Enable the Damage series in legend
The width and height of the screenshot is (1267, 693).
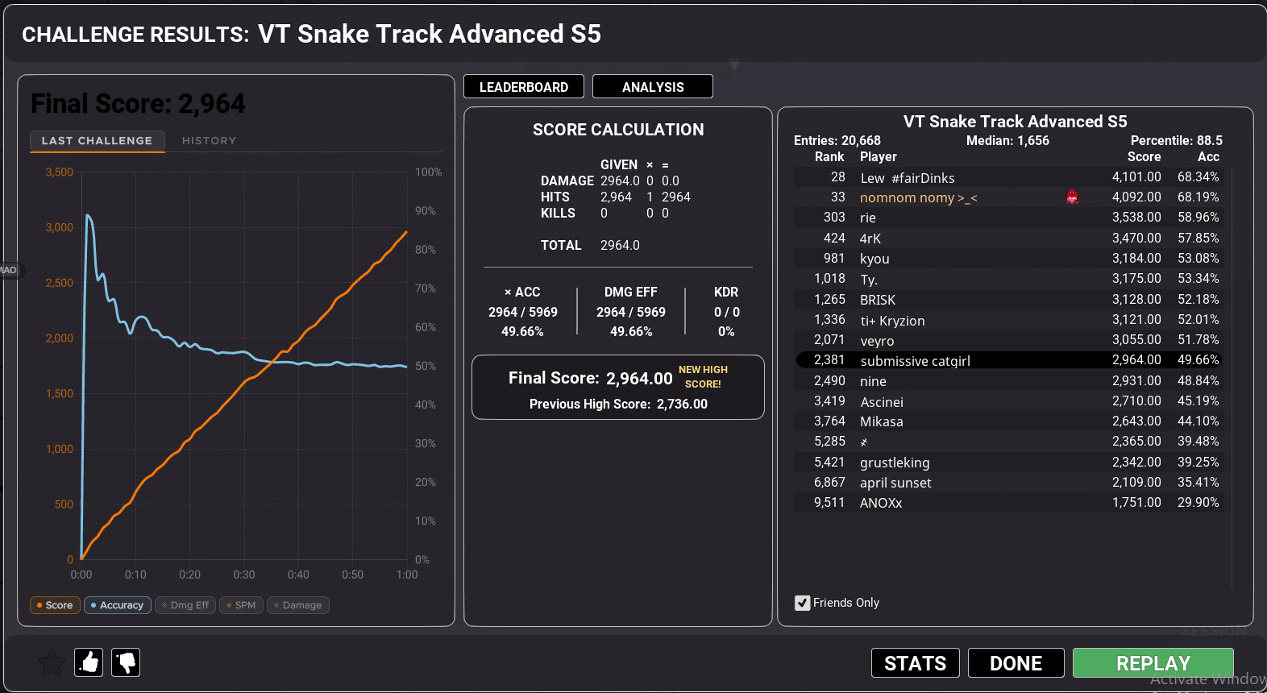[298, 605]
